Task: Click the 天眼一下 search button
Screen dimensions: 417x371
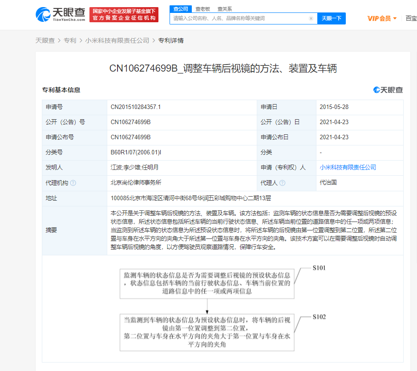Action: point(332,18)
